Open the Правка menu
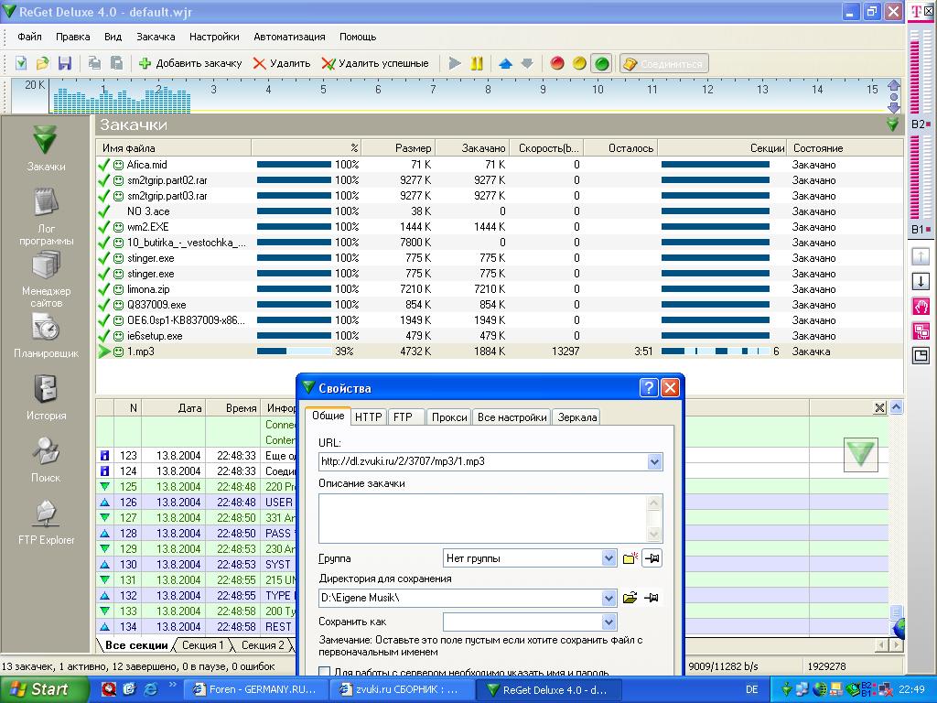 73,37
